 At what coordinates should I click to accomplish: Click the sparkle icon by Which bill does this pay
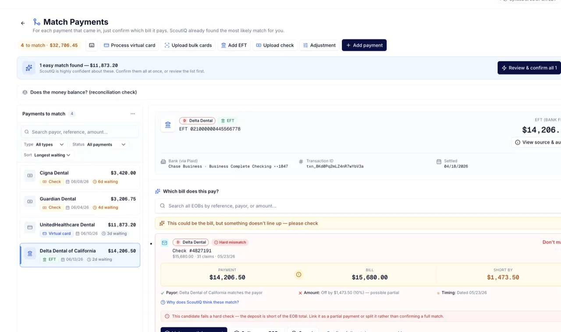click(158, 191)
